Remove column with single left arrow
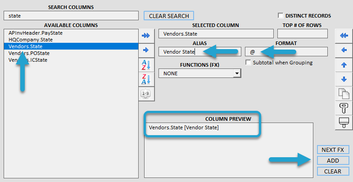 (x=344, y=50)
